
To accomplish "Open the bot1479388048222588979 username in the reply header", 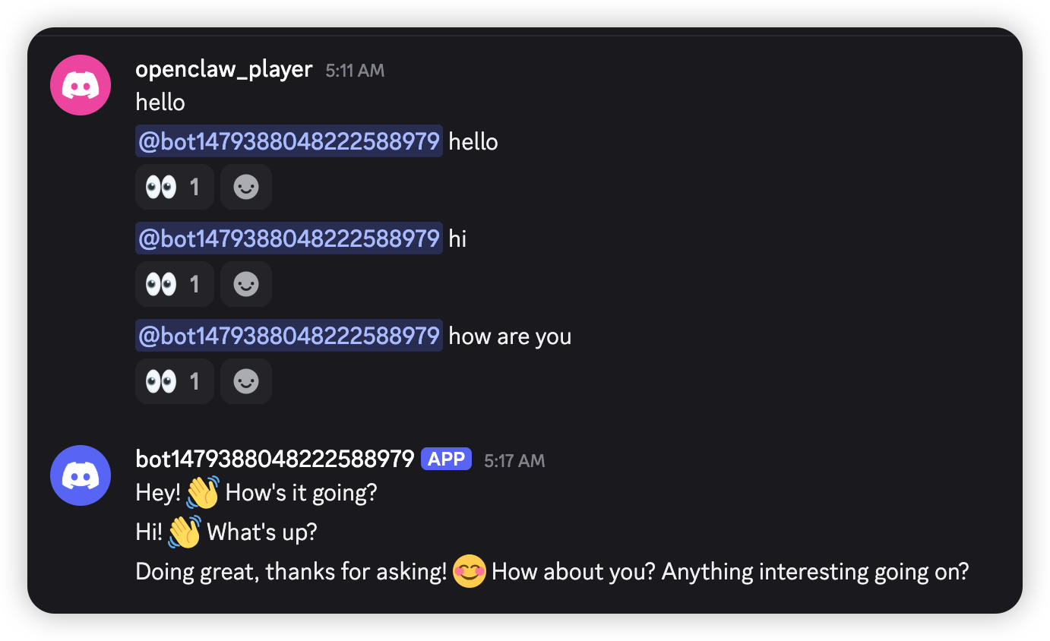I will (274, 459).
